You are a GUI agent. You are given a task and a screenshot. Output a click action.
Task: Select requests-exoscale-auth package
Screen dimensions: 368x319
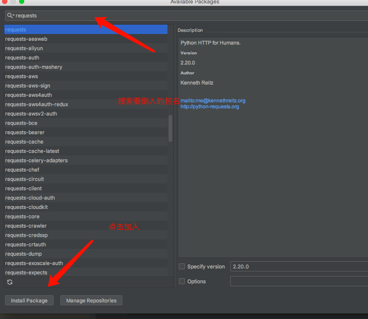[86, 263]
